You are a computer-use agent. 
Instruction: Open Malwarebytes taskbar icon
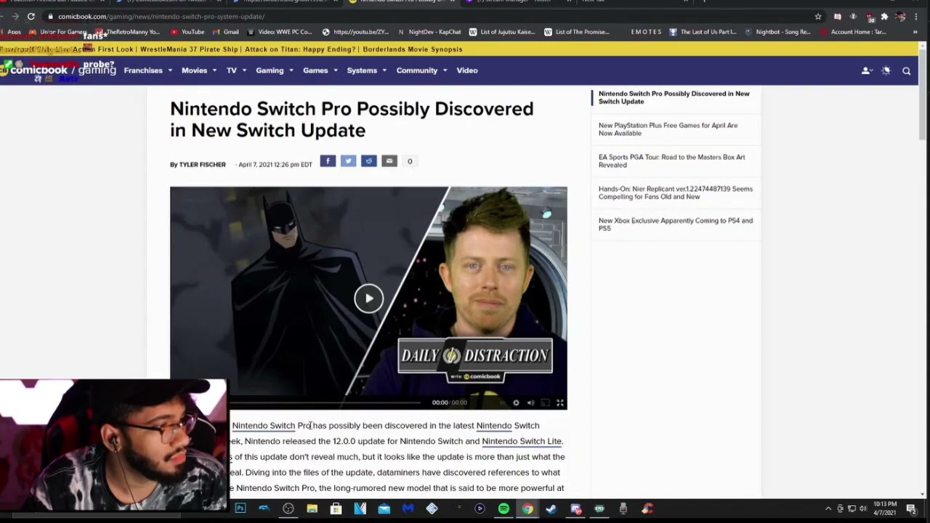408,508
